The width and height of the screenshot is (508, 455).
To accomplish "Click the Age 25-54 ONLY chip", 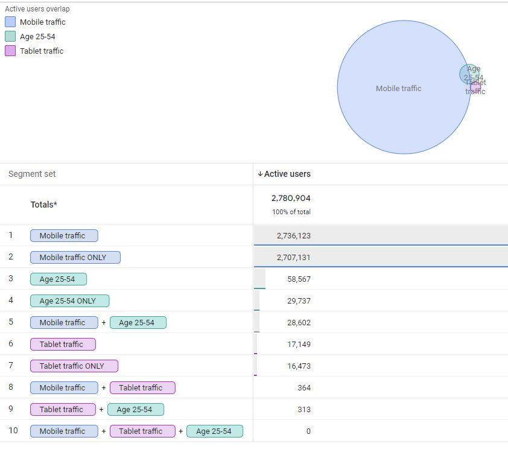I will click(69, 301).
